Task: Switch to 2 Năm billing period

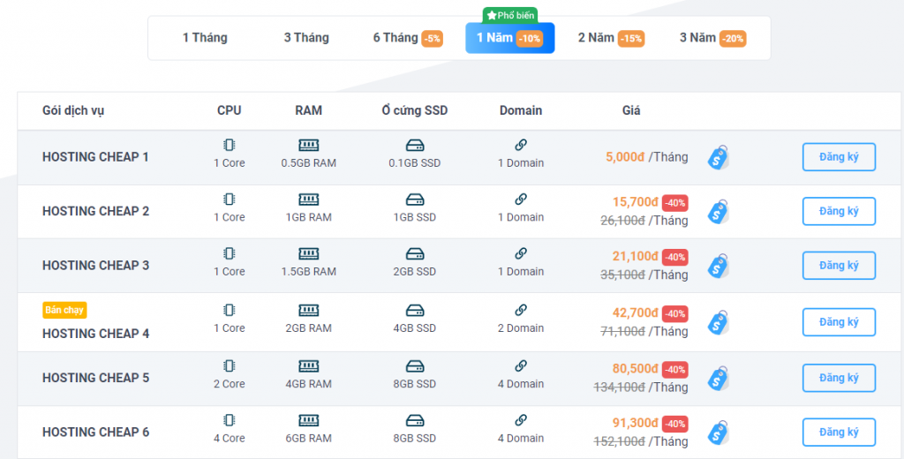Action: (x=611, y=38)
